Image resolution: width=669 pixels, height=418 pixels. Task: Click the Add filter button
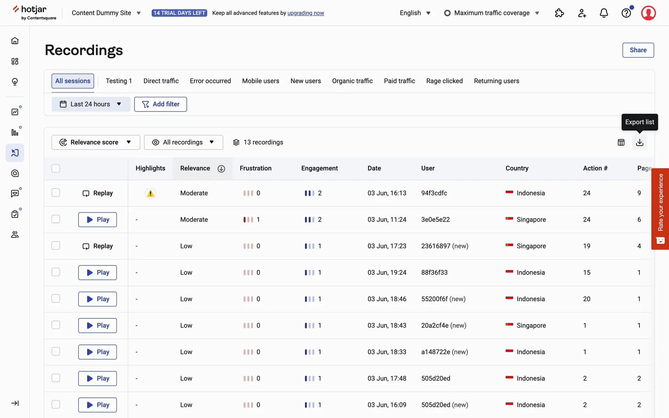[160, 104]
